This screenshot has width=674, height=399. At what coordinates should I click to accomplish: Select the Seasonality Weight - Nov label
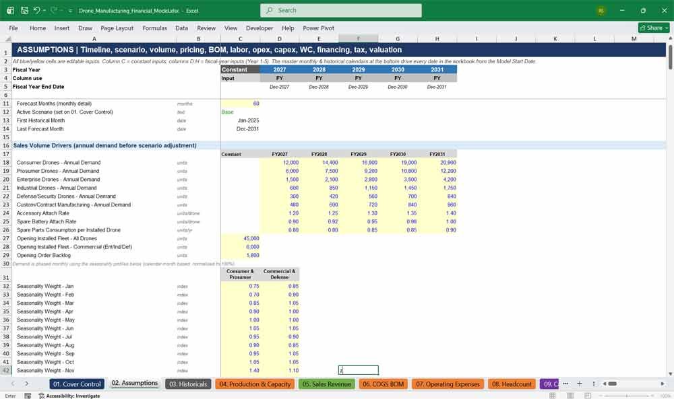46,370
